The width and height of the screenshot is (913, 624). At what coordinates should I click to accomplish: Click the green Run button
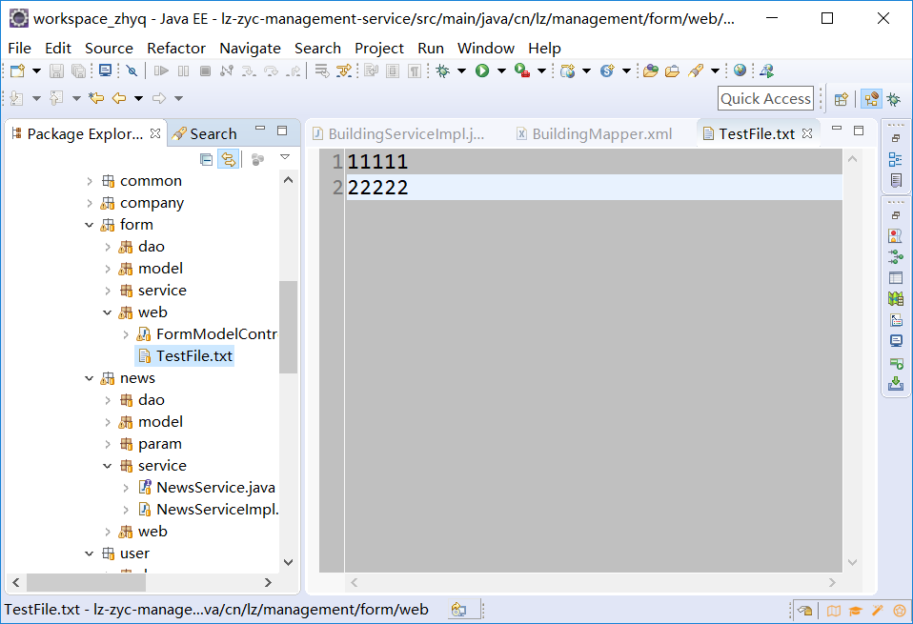pos(482,71)
